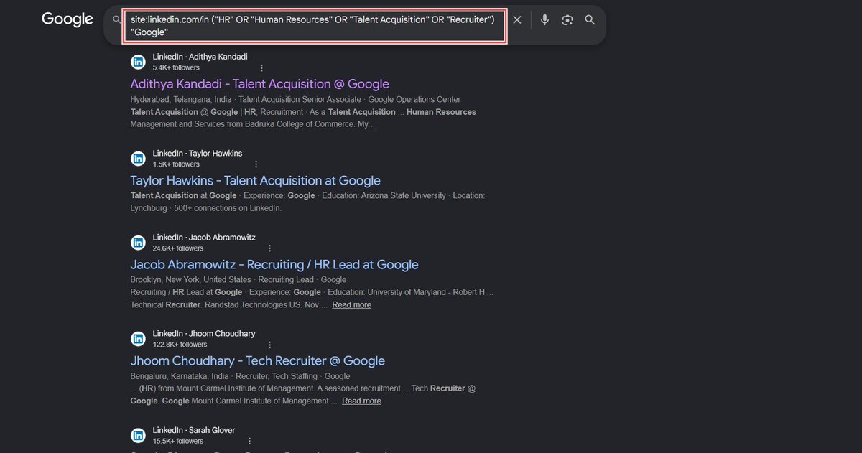Open three-dot menu for Adithya Kandadi result
This screenshot has width=862, height=453.
tap(261, 67)
